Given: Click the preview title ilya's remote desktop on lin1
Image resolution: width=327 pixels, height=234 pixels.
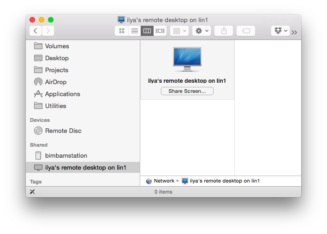Looking at the screenshot, I should pyautogui.click(x=187, y=80).
